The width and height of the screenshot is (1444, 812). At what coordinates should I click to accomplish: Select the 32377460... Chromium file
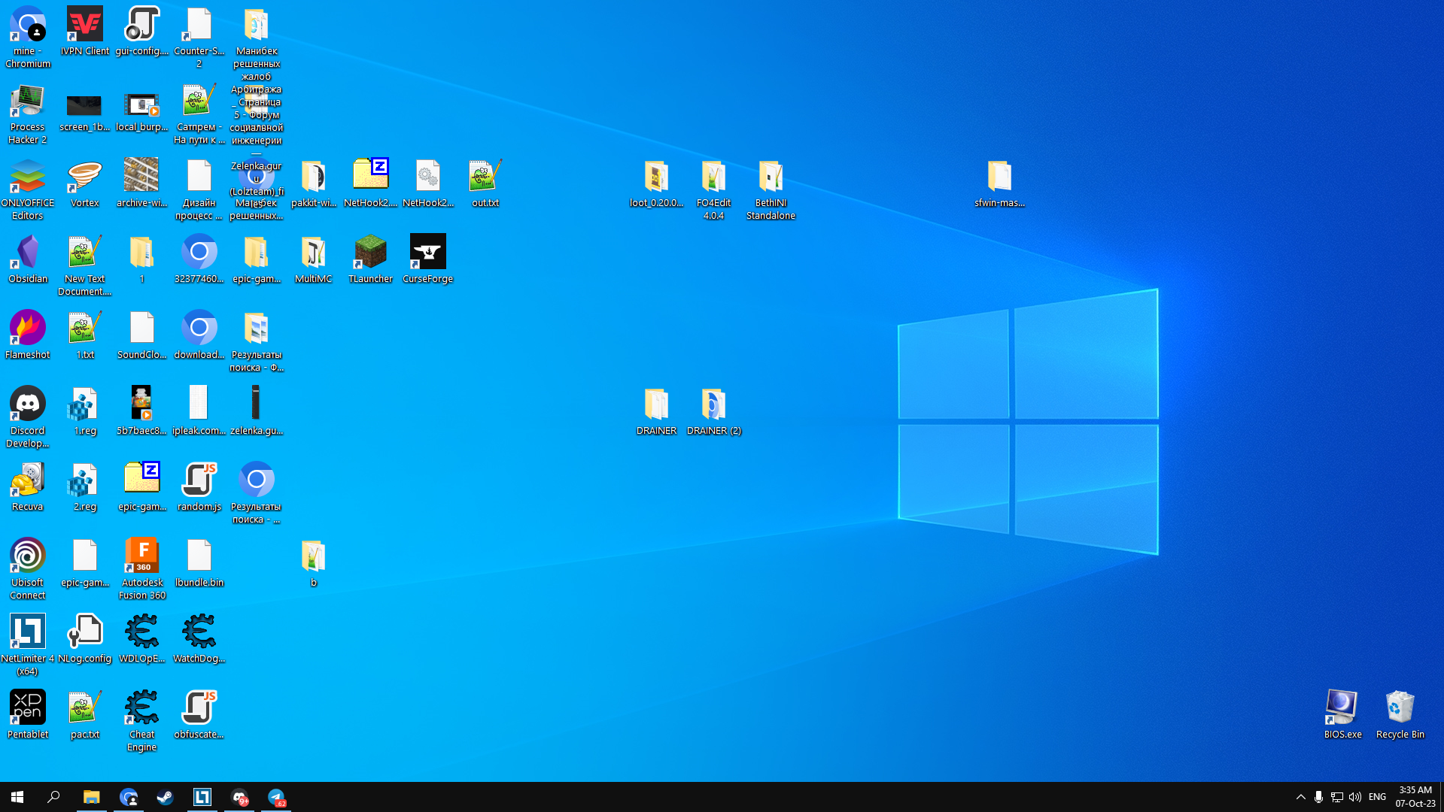point(199,259)
